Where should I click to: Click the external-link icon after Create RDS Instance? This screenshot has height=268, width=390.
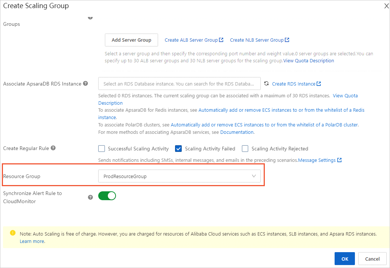319,84
